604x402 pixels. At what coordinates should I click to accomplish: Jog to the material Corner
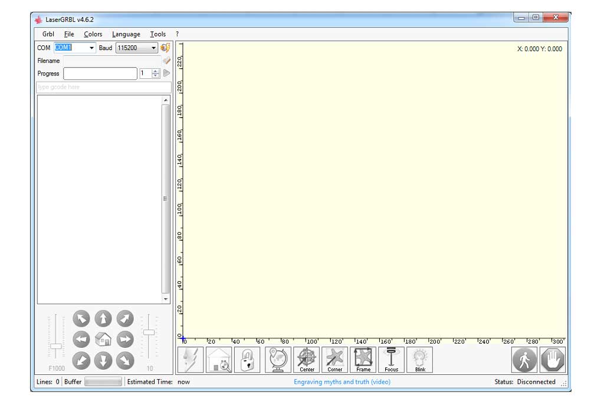coord(334,360)
